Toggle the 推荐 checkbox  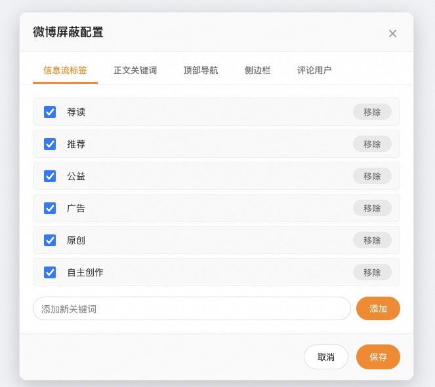[x=50, y=144]
